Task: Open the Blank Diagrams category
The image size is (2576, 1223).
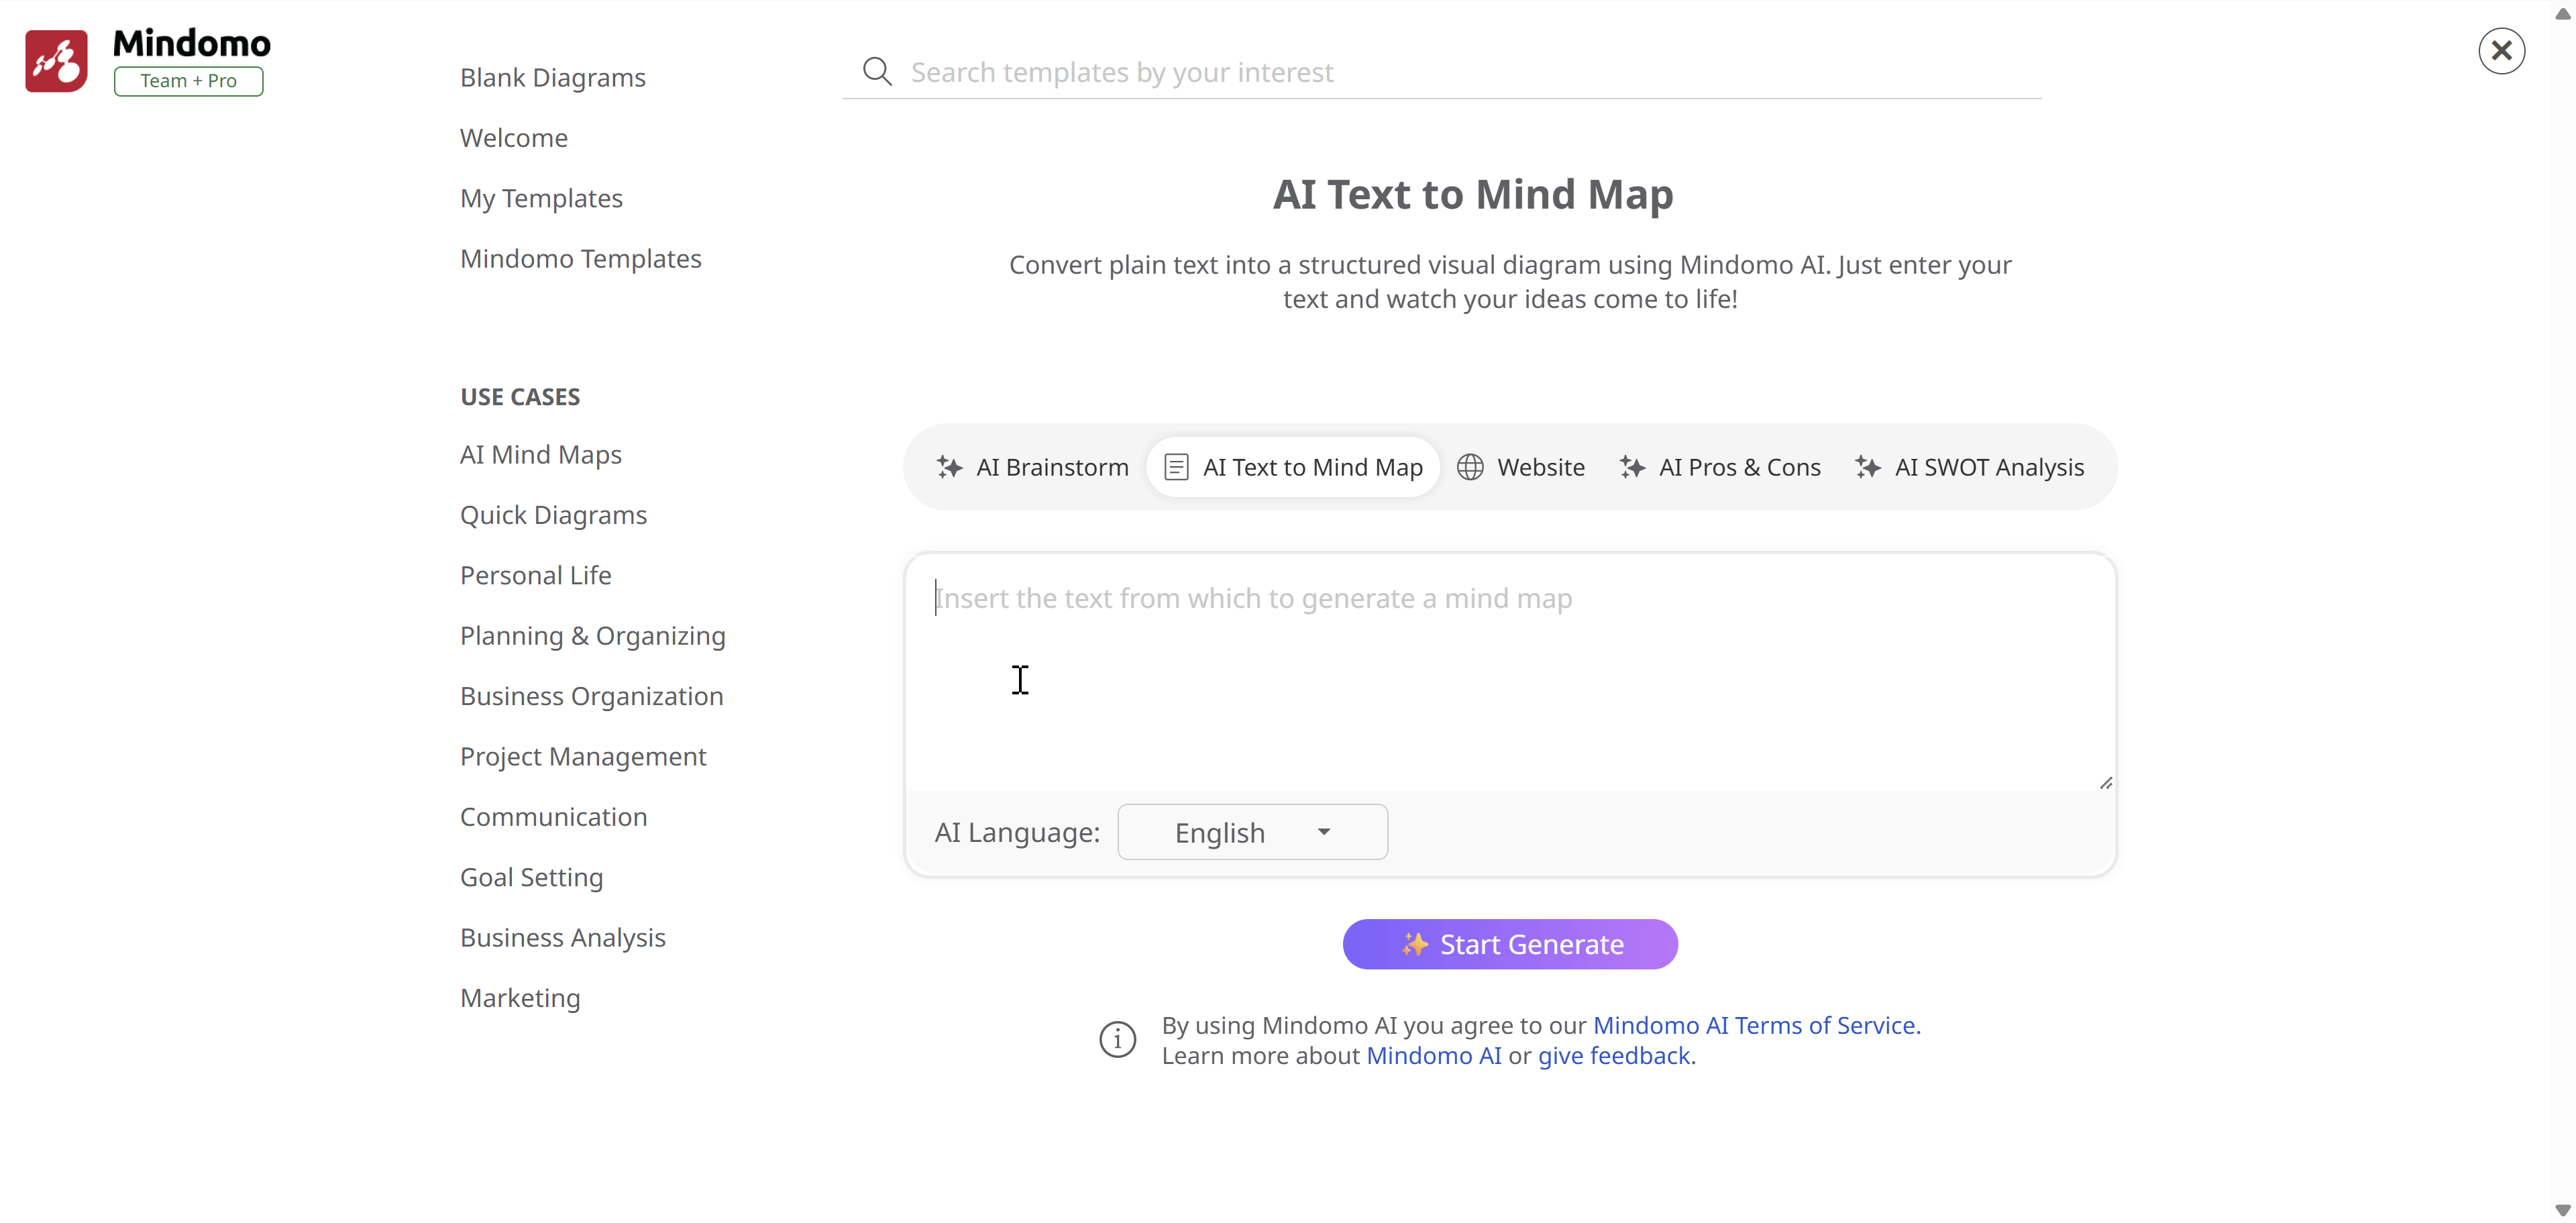Action: tap(552, 78)
